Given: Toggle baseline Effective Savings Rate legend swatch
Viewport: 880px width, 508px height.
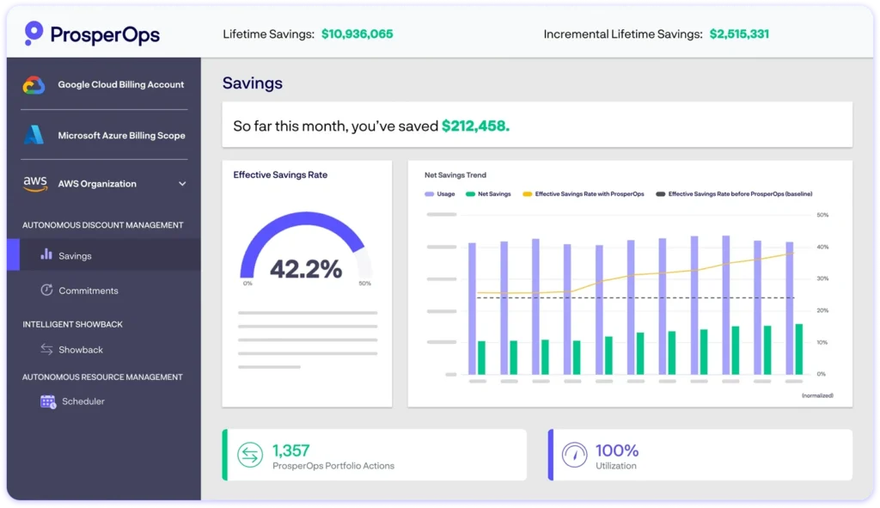Looking at the screenshot, I should (661, 194).
